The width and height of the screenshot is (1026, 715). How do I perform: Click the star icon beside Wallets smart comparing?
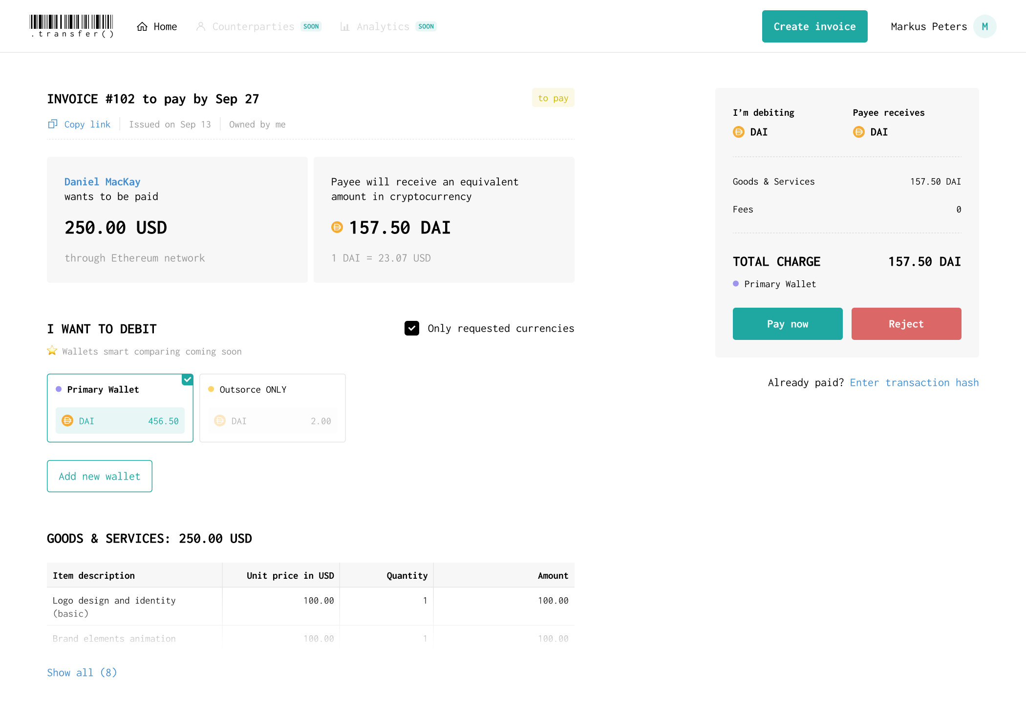[52, 351]
